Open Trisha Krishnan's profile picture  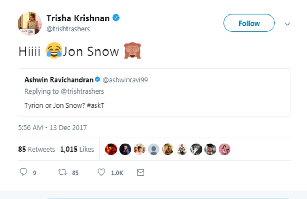point(30,23)
